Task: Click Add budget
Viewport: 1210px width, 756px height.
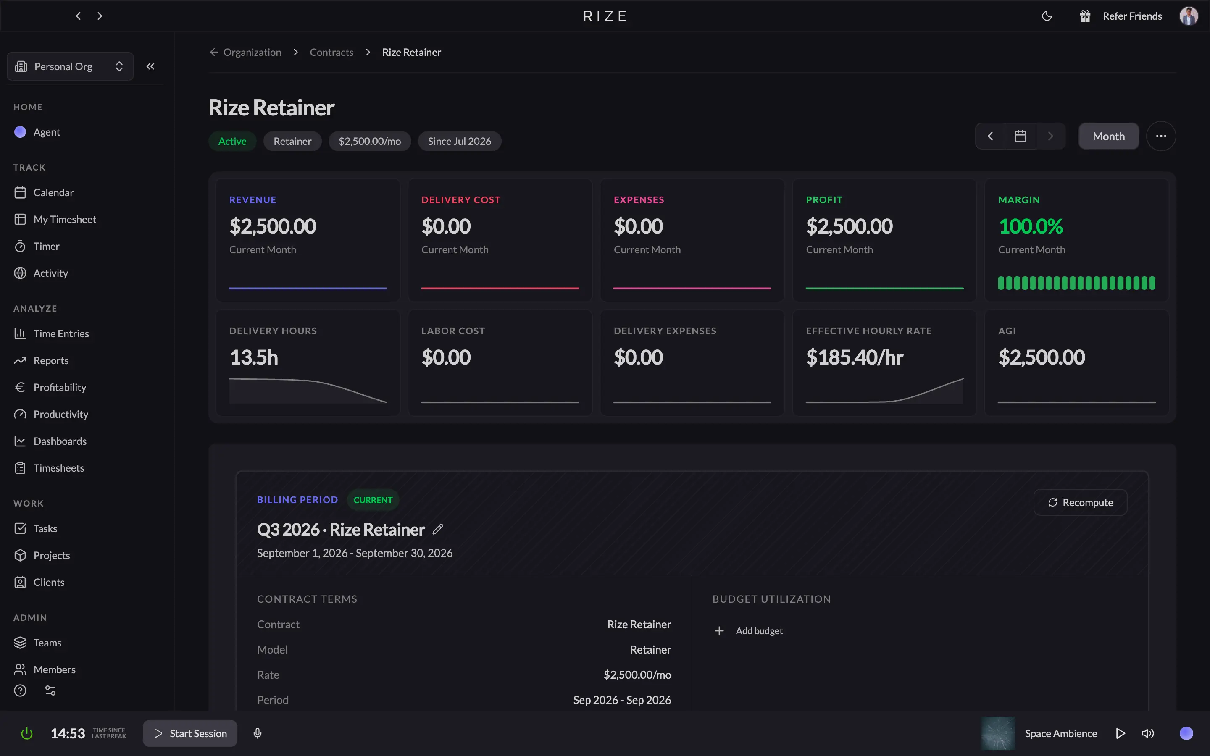Action: 749,631
